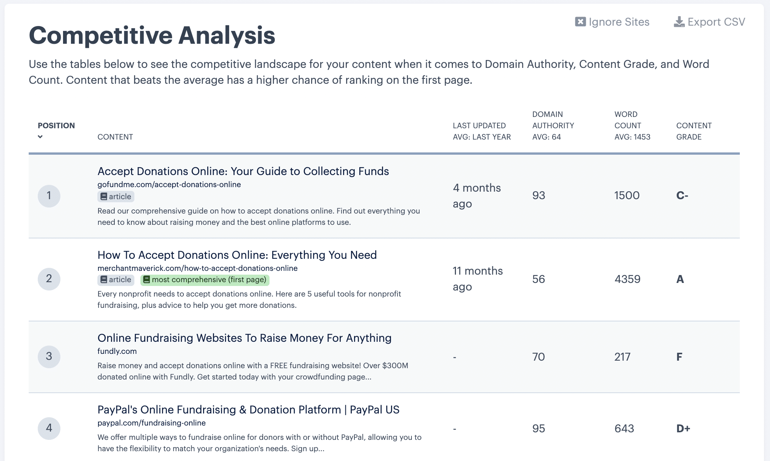
Task: Select the position 3 circle badge
Action: point(49,356)
